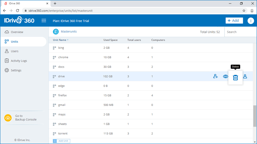Click the unit icon beside maps
This screenshot has width=257, height=144.
tap(54, 115)
